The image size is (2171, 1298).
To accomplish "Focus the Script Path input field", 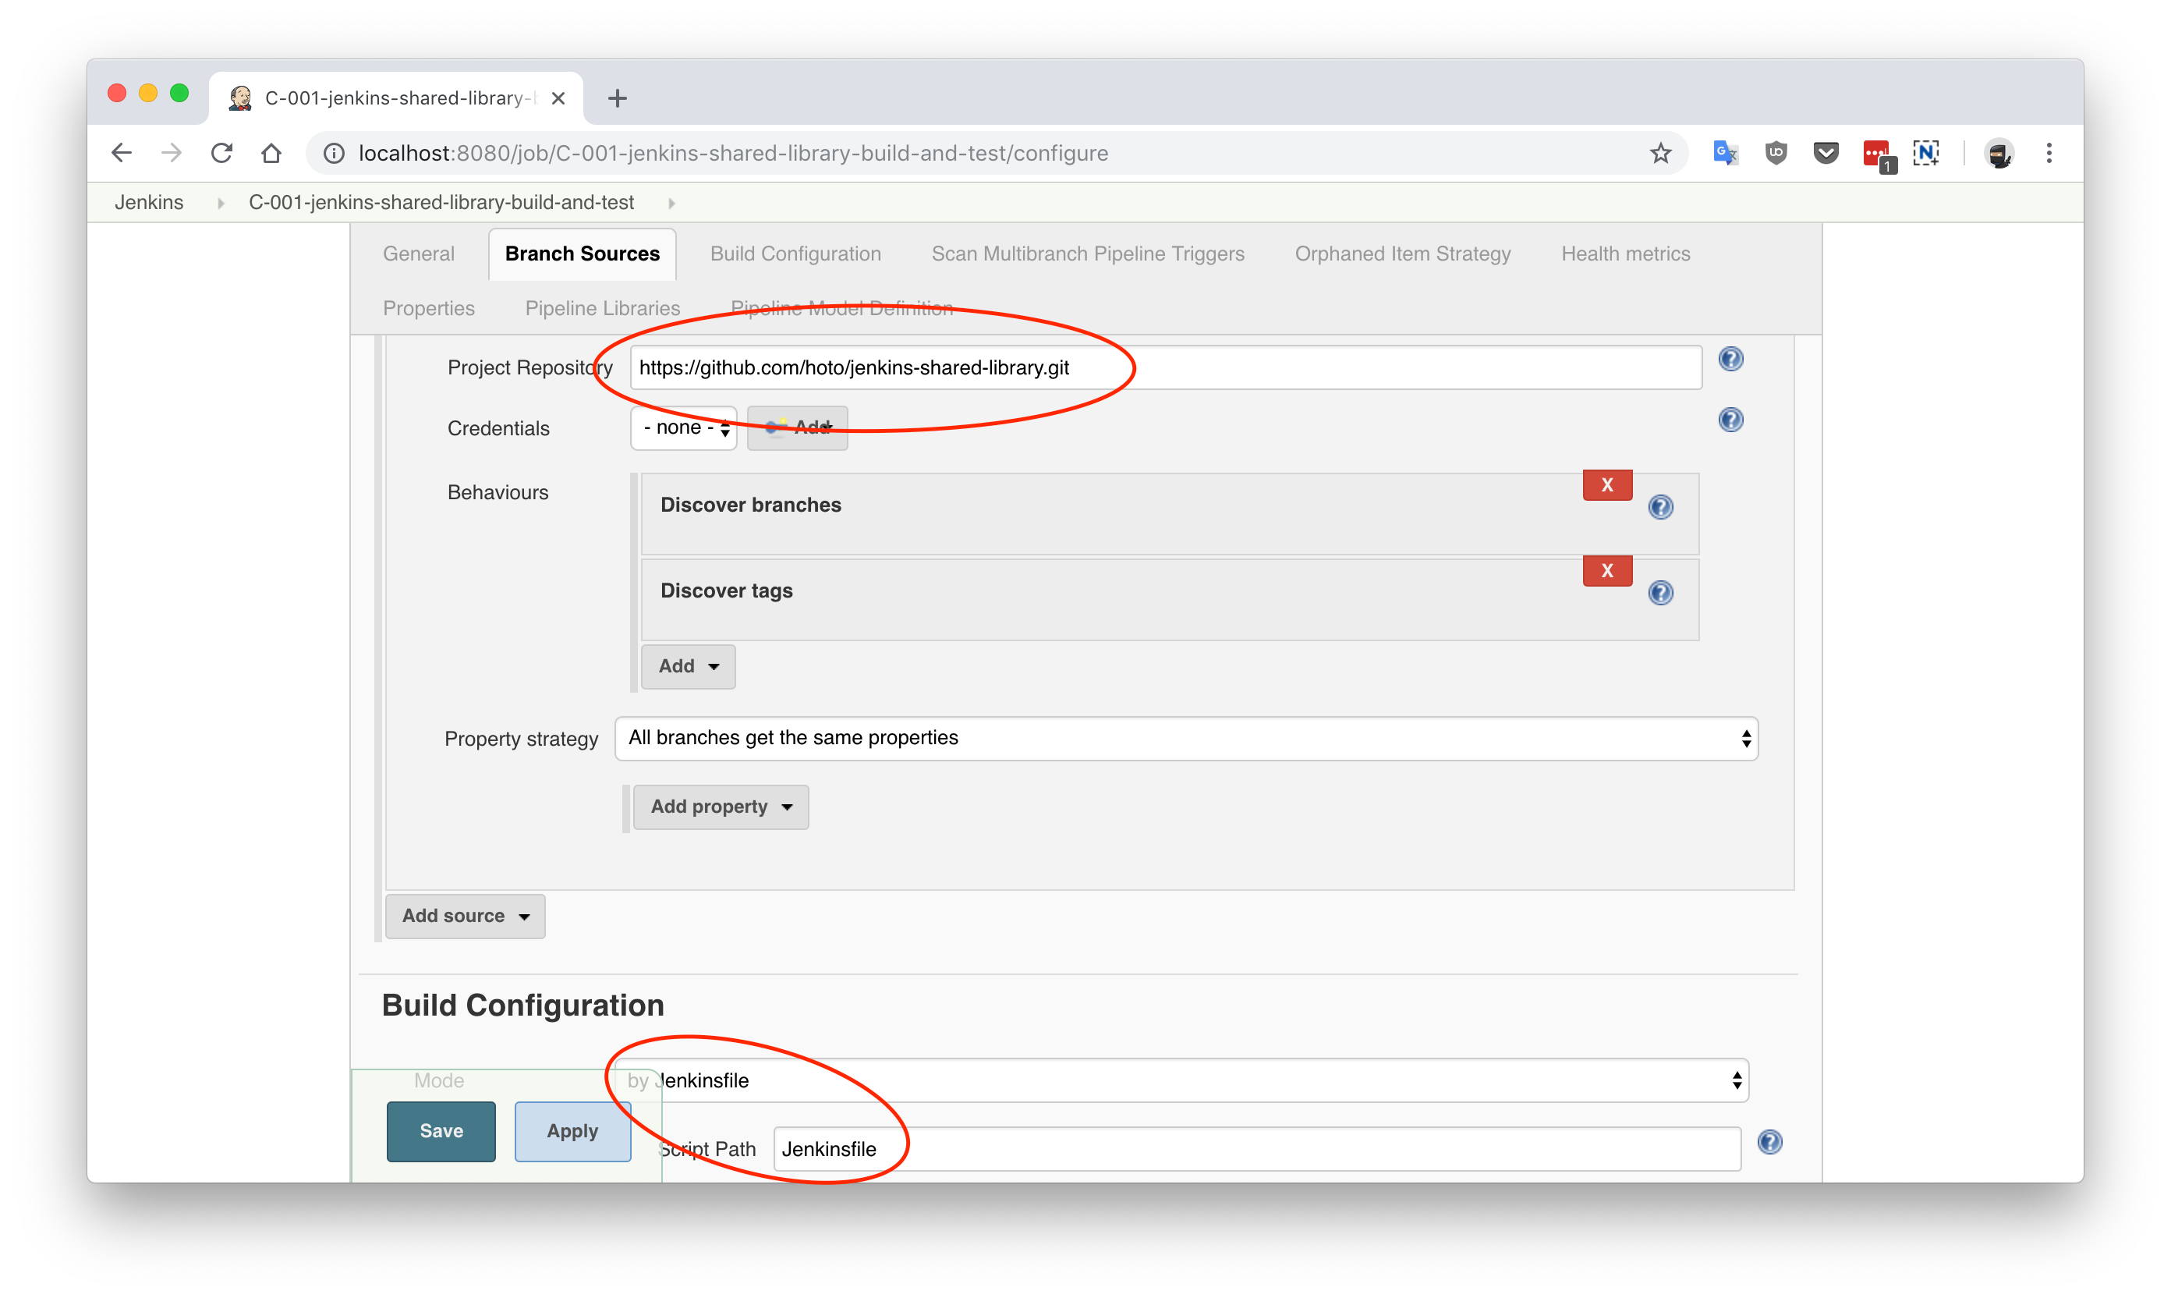I will click(x=1257, y=1148).
